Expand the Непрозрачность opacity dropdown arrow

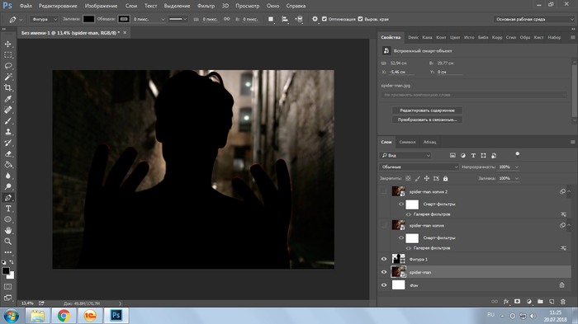(x=516, y=167)
